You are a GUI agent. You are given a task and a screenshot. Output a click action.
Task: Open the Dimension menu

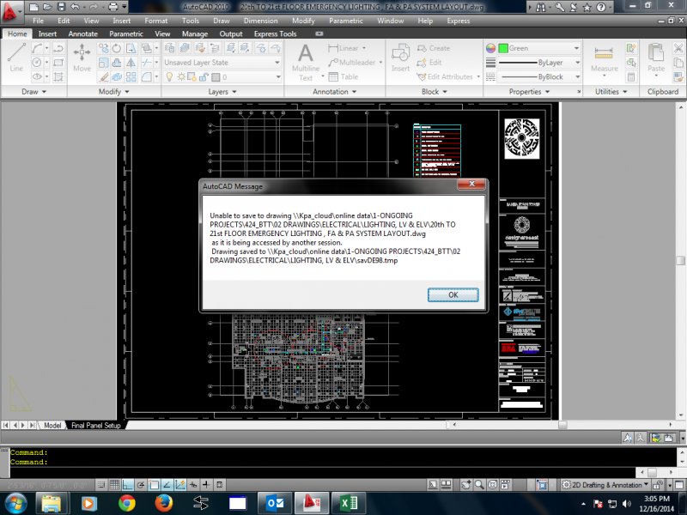pos(261,21)
